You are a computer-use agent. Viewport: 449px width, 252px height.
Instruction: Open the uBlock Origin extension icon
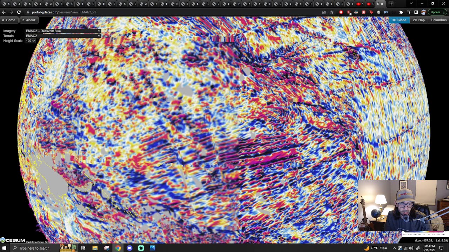(348, 12)
